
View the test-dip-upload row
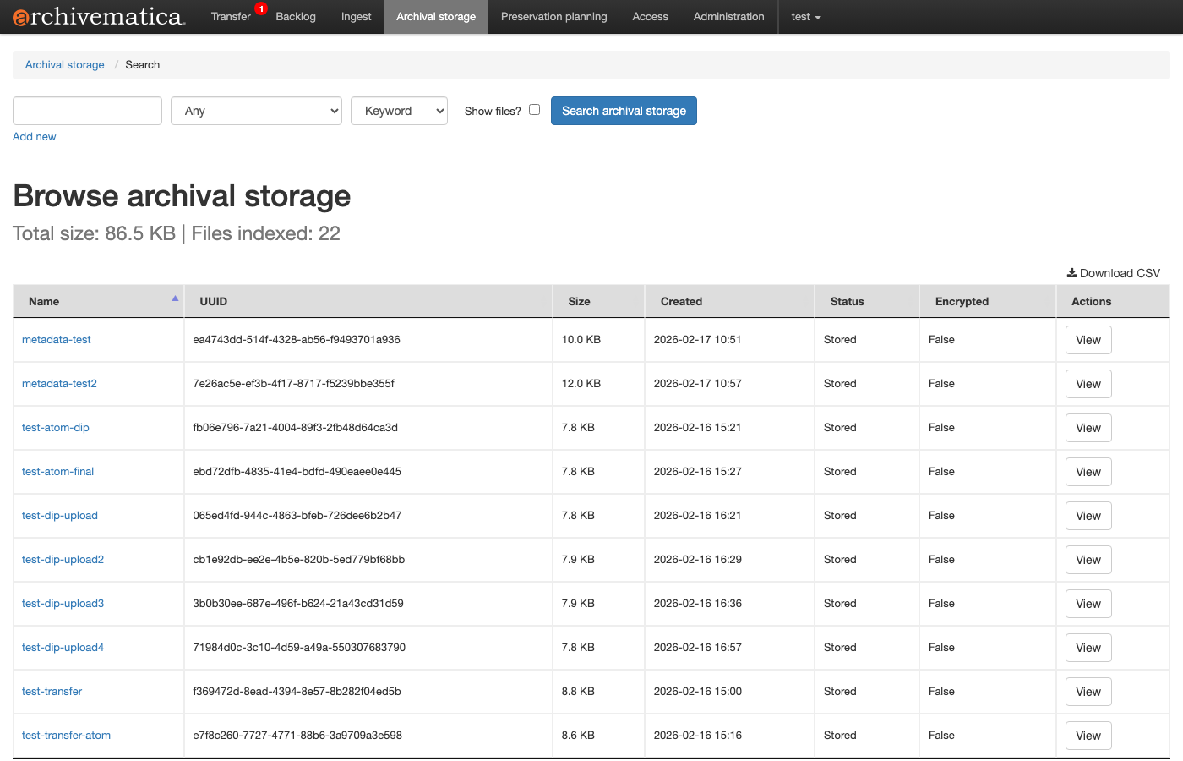click(1088, 516)
